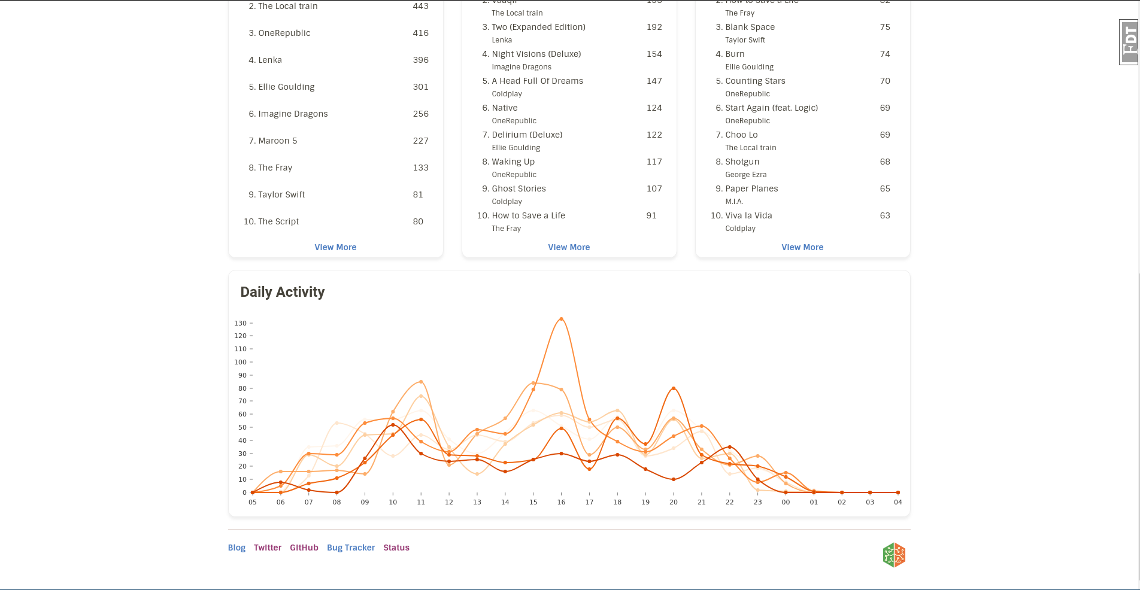Viewport: 1140px width, 590px height.
Task: Open the Status footer link
Action: click(396, 548)
